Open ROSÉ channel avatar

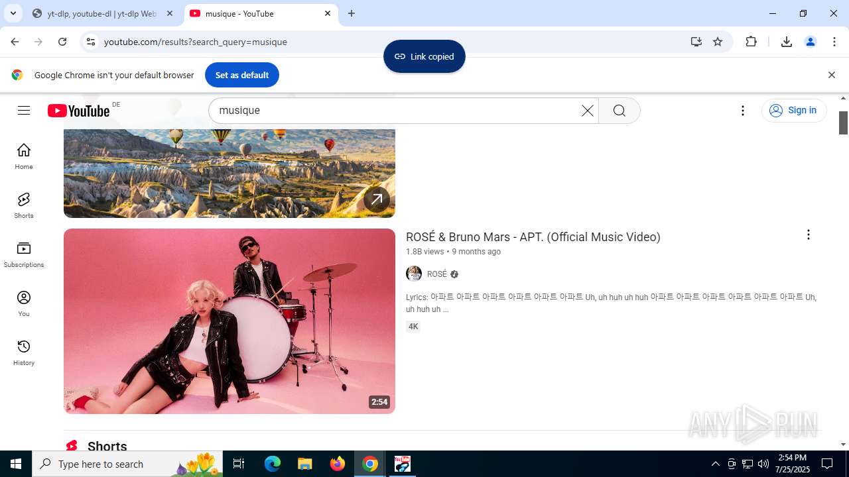414,274
